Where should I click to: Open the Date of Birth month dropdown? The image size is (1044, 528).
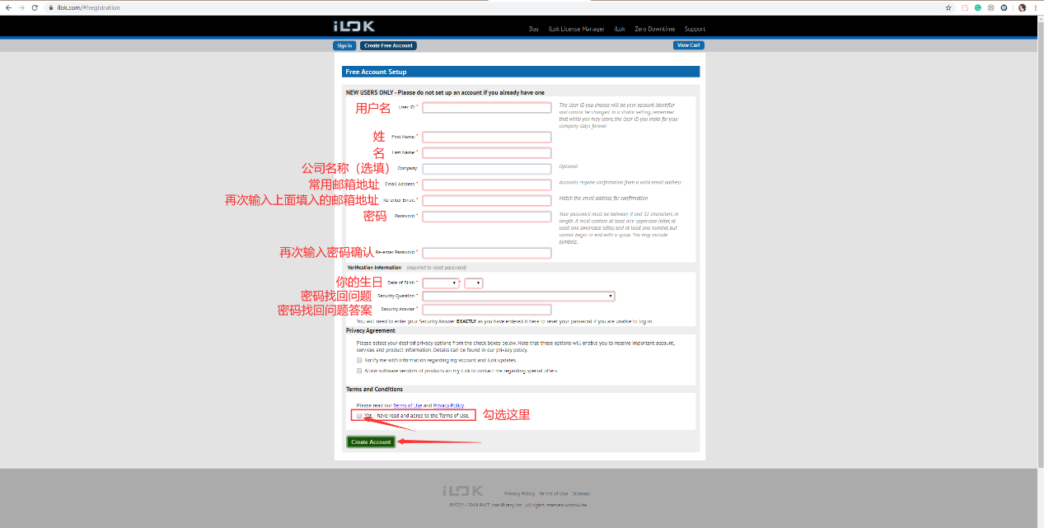coord(441,283)
